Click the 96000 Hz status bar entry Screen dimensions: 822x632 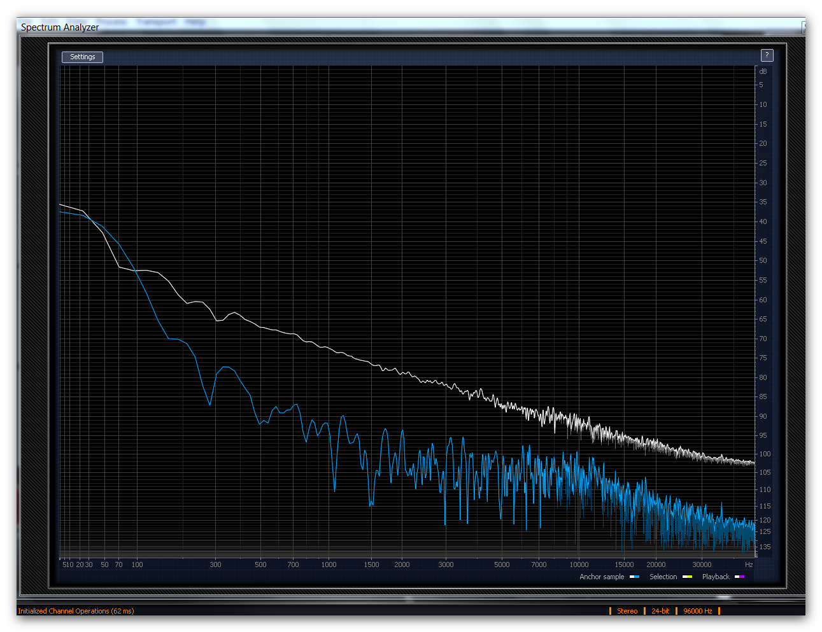pos(698,611)
